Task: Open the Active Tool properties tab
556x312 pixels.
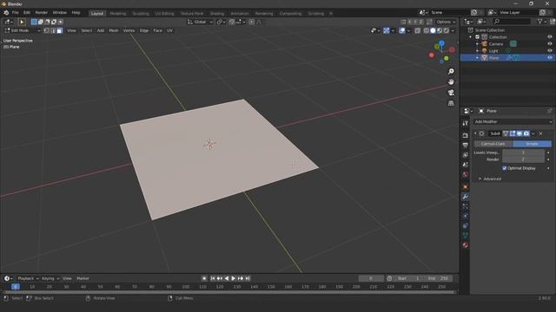Action: (466, 123)
